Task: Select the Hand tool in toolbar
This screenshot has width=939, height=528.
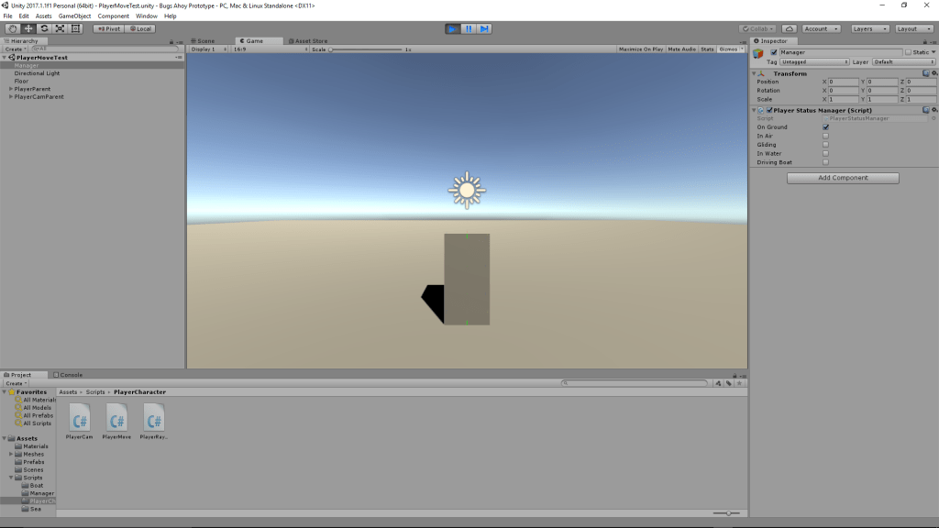Action: click(12, 28)
